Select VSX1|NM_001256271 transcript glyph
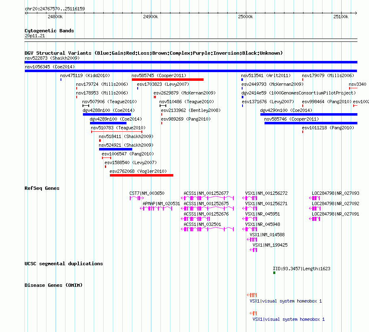This screenshot has height=332, width=369. tap(250, 208)
